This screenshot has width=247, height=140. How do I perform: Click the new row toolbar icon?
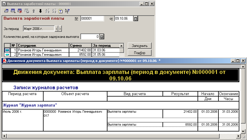click(x=6, y=11)
